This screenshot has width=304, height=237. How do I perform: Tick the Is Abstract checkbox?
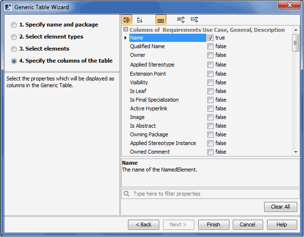pyautogui.click(x=211, y=126)
